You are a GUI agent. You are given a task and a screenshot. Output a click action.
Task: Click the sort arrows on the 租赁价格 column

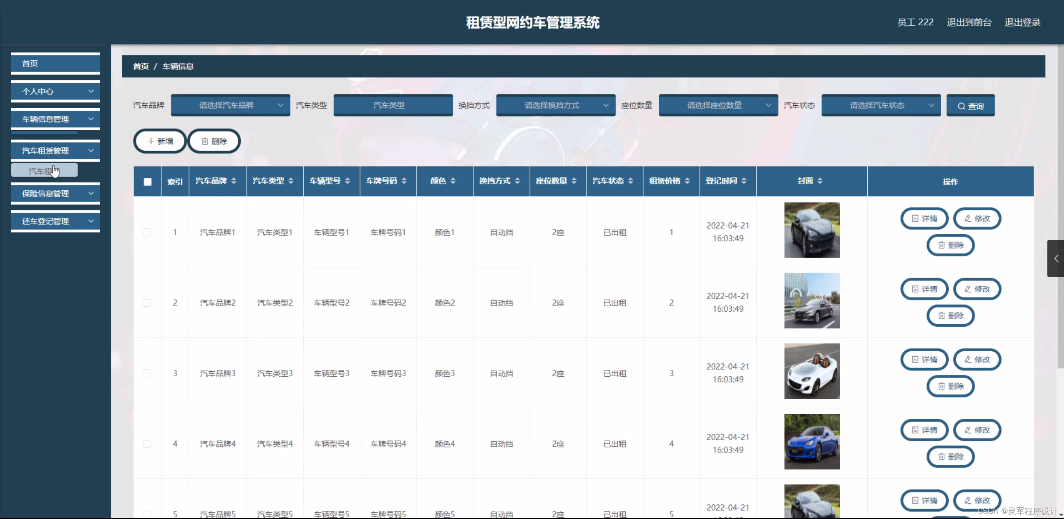coord(688,181)
